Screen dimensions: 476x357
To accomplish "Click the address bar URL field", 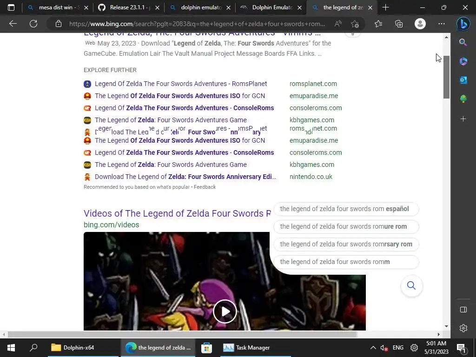I will (x=197, y=24).
